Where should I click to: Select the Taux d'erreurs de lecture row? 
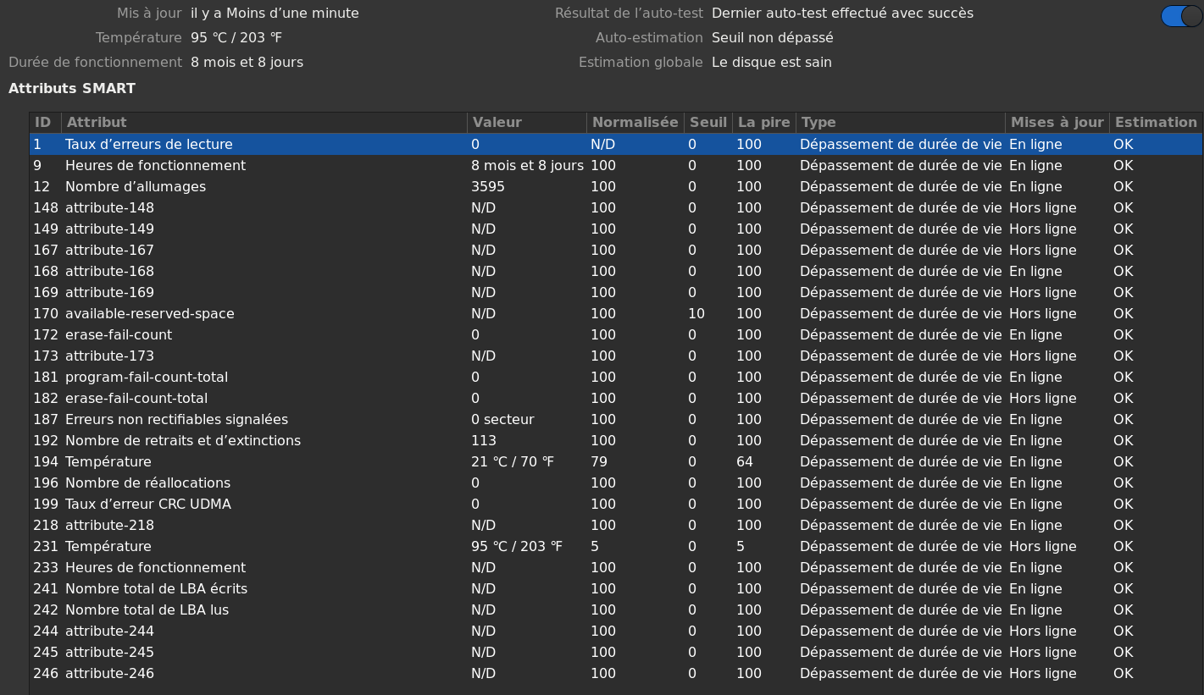click(x=149, y=145)
